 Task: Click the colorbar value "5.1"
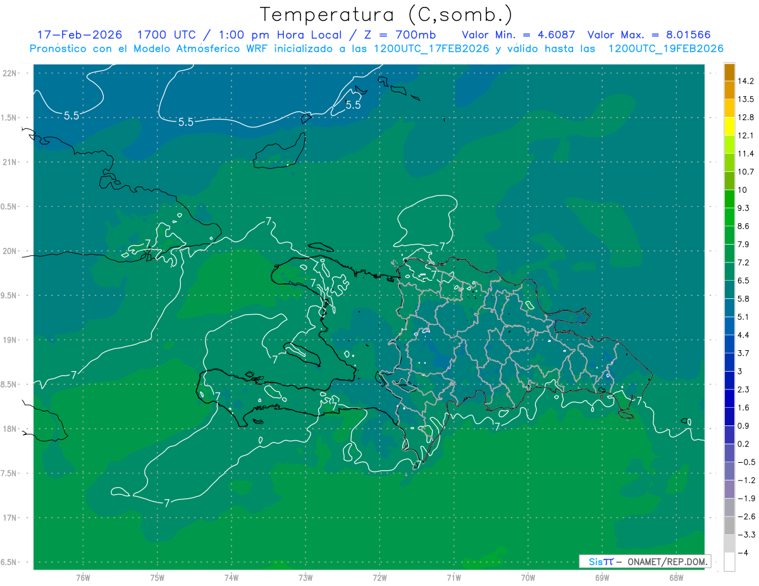pyautogui.click(x=744, y=317)
